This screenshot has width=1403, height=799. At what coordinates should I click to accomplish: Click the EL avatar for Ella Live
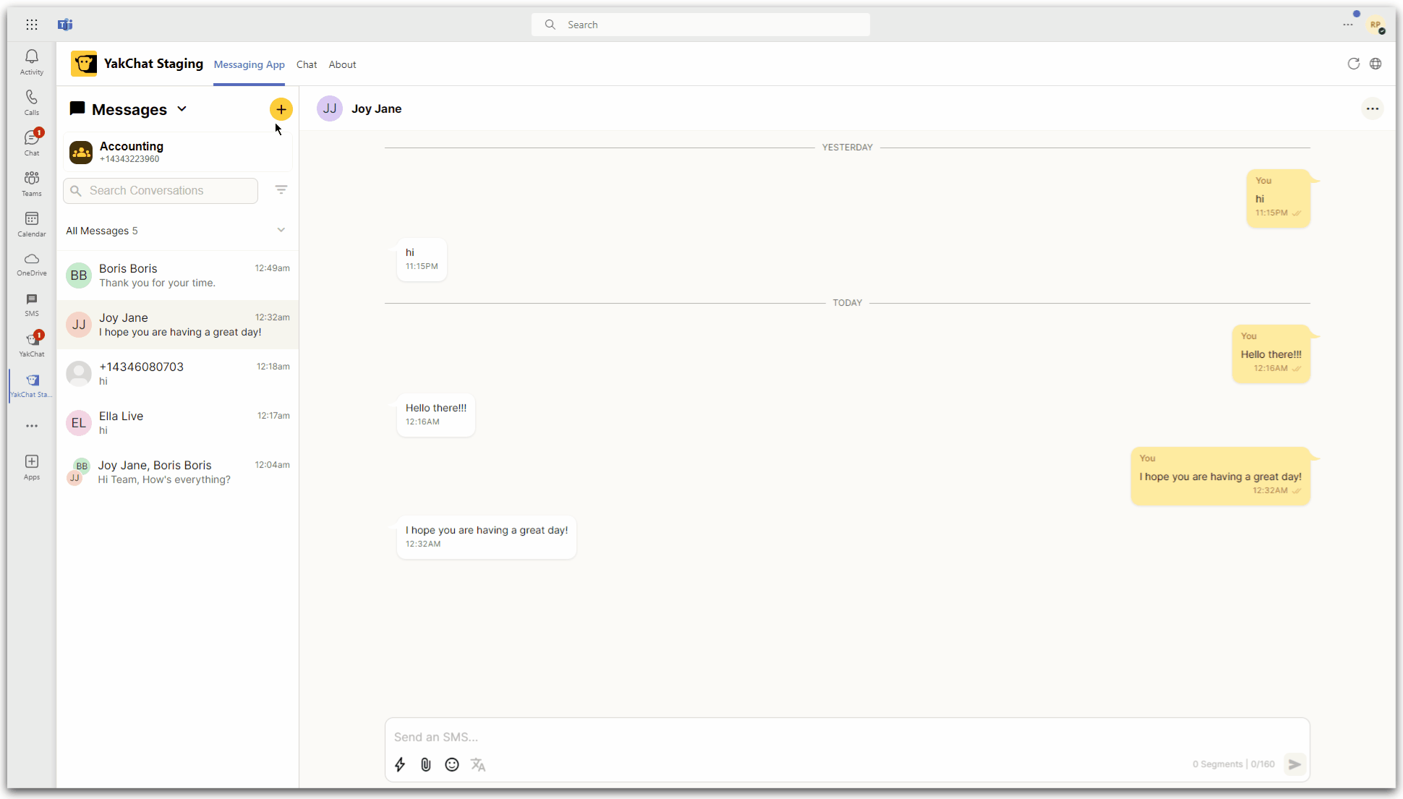(x=79, y=423)
